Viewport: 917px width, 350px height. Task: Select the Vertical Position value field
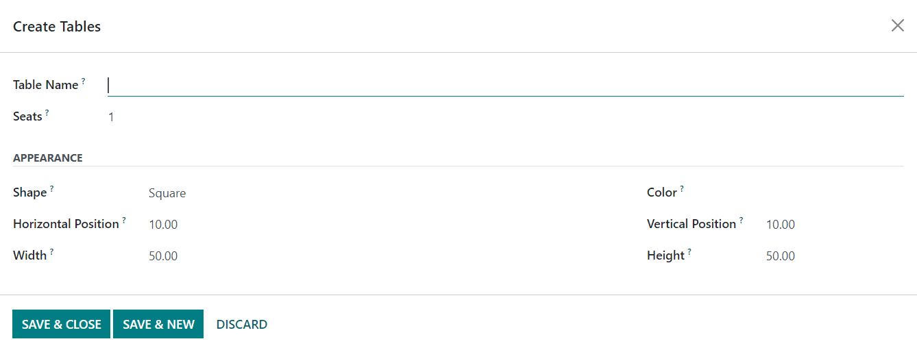click(x=835, y=225)
